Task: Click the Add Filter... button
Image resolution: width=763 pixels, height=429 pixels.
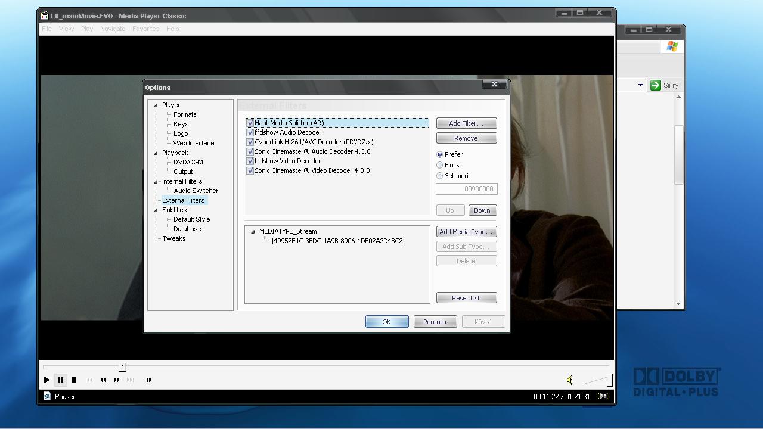Action: click(466, 123)
